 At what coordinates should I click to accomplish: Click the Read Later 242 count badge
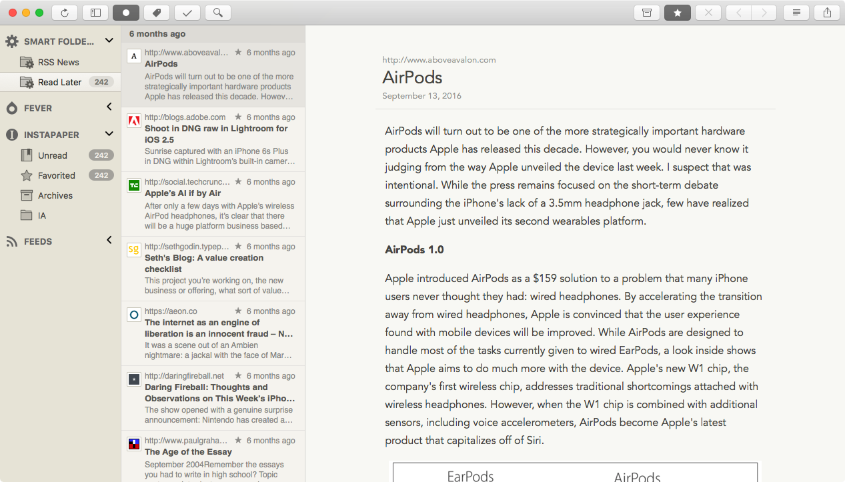[101, 82]
